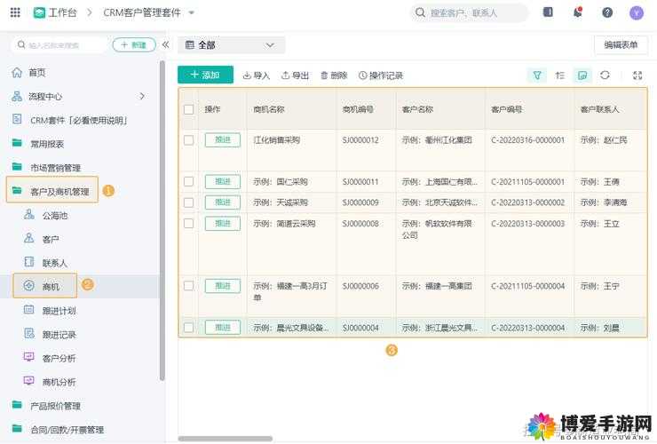Open the help question mark icon
Image resolution: width=657 pixels, height=444 pixels.
click(x=607, y=12)
